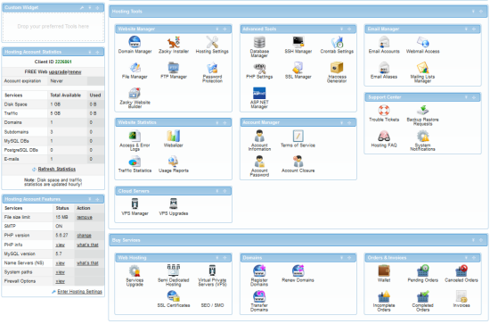Viewport: 490px width, 324px height.
Task: Open Transfer Domains
Action: [x=259, y=301]
